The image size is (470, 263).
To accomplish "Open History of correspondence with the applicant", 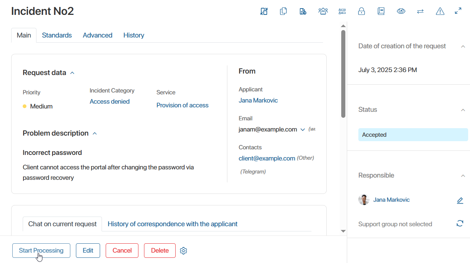I will [x=173, y=224].
